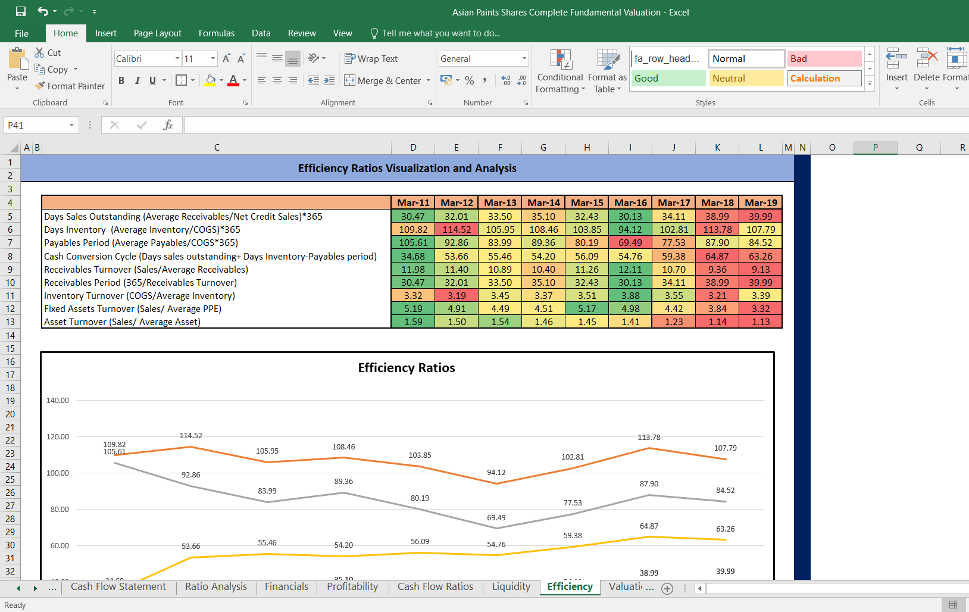Decrease font size with small A icon
Viewport: 969px width, 612px height.
coord(241,58)
